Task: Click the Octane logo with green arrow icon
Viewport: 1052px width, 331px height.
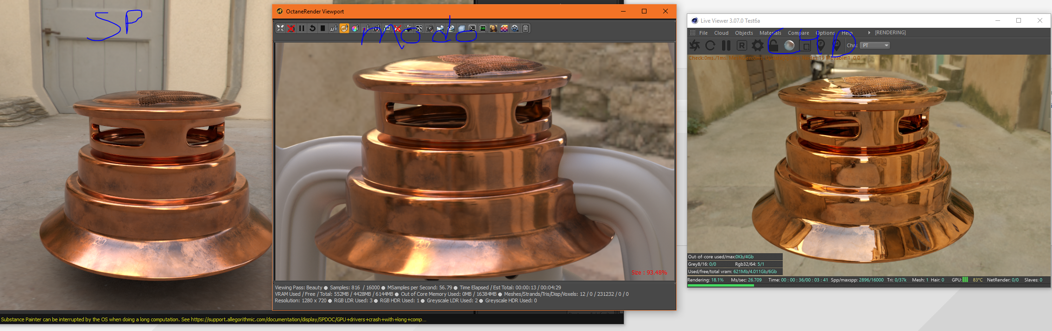Action: (x=408, y=28)
